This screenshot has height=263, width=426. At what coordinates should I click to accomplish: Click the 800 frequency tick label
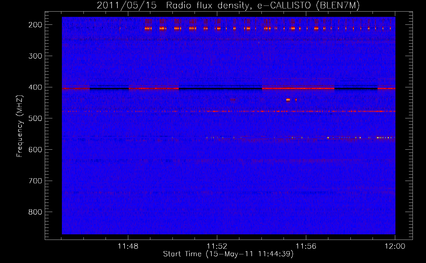35,212
